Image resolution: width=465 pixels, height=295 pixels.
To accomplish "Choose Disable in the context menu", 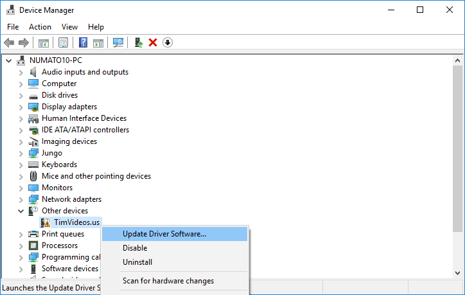I will [x=175, y=248].
